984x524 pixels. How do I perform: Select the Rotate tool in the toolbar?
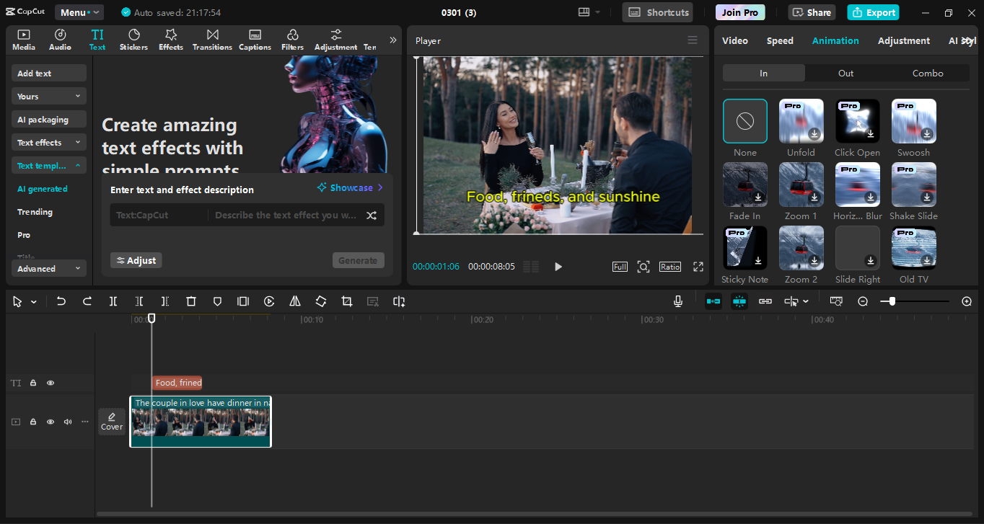pyautogui.click(x=321, y=301)
